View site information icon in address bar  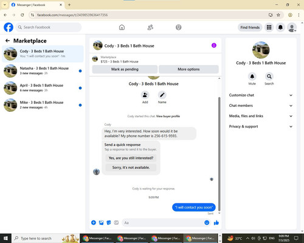click(32, 15)
